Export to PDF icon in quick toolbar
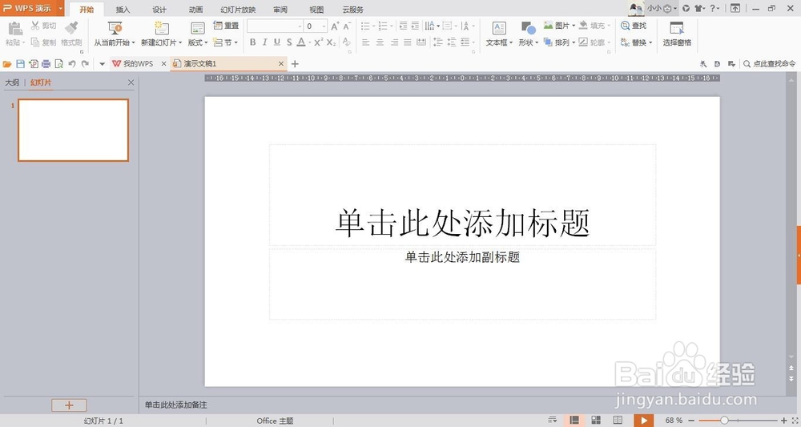Image resolution: width=801 pixels, height=427 pixels. 33,64
